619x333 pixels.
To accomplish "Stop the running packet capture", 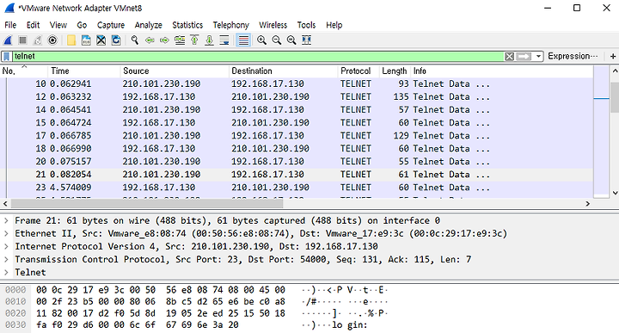I will [x=22, y=40].
